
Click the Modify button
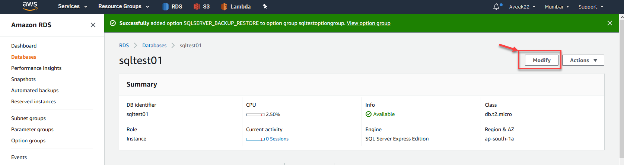[541, 60]
